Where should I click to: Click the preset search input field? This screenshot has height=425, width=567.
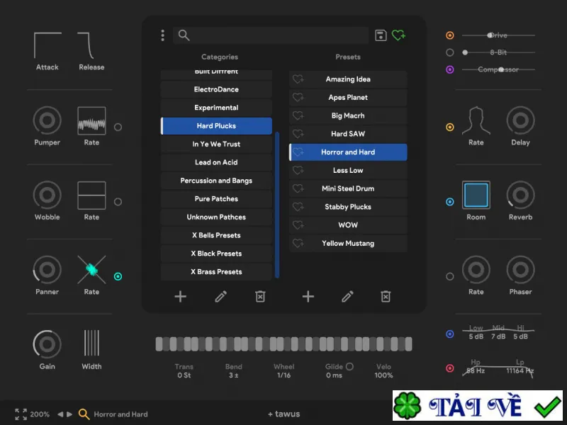(x=271, y=35)
